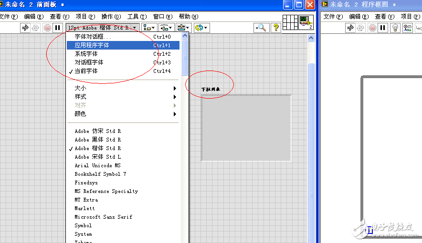Viewport: 422px width, 243px height.
Task: Pick Microsoft Sans Serif font
Action: 123,217
